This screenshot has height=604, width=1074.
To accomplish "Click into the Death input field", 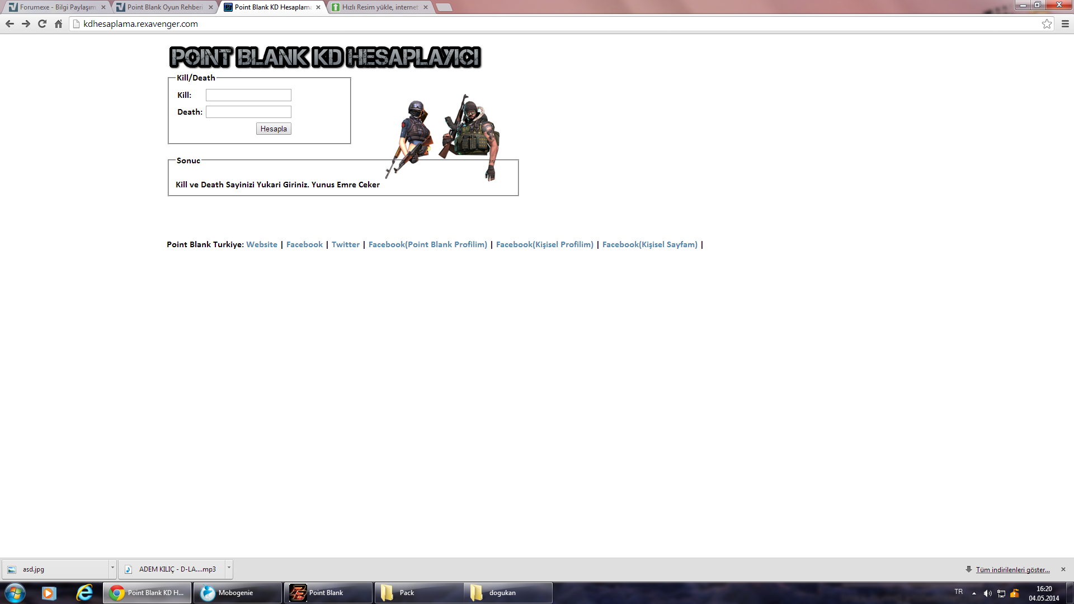I will click(x=248, y=112).
